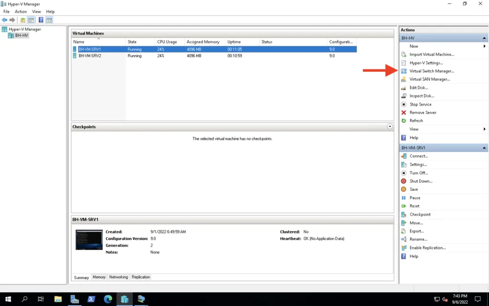Image resolution: width=489 pixels, height=306 pixels.
Task: Open File Explorer from taskbar
Action: tap(58, 299)
